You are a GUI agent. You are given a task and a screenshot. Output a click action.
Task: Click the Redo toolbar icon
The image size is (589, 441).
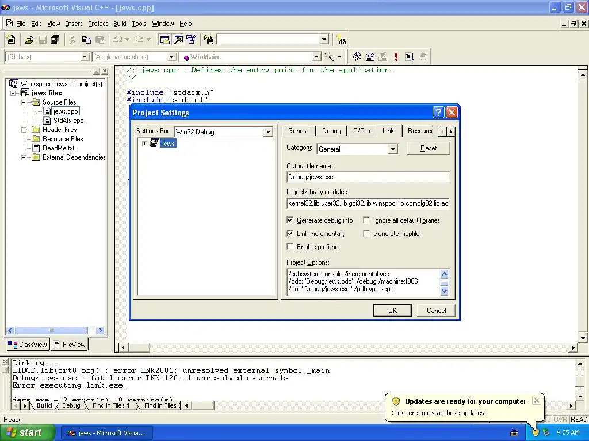tap(139, 40)
